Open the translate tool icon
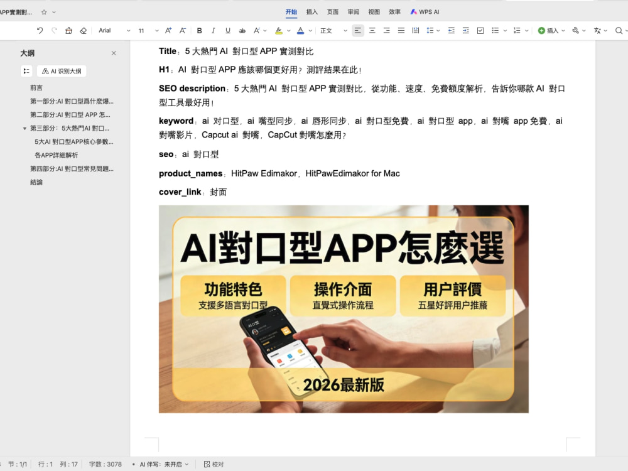The image size is (628, 471). 597,30
